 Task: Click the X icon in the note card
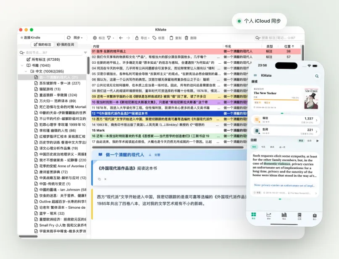pyautogui.click(x=105, y=179)
